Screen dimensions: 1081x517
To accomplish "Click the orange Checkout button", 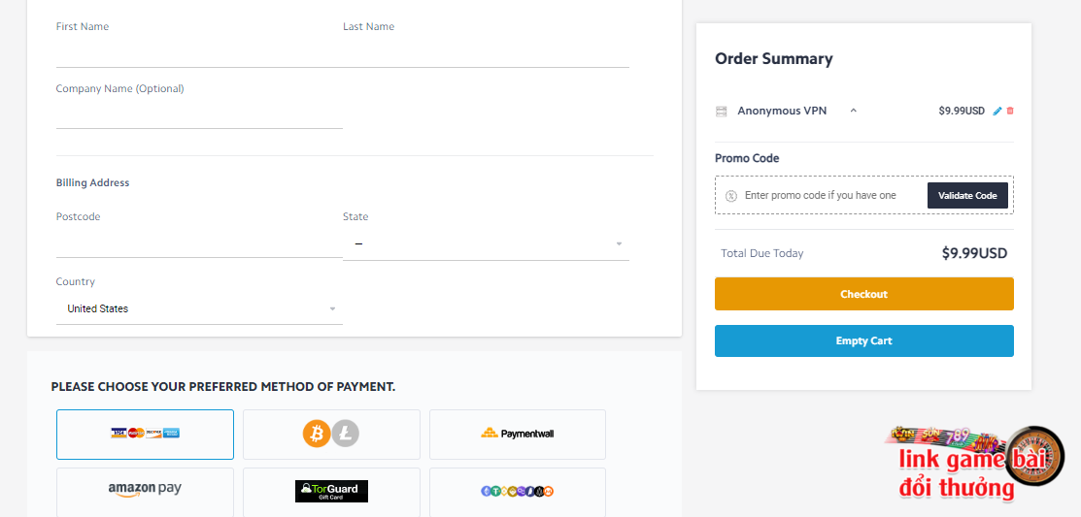I will [863, 294].
